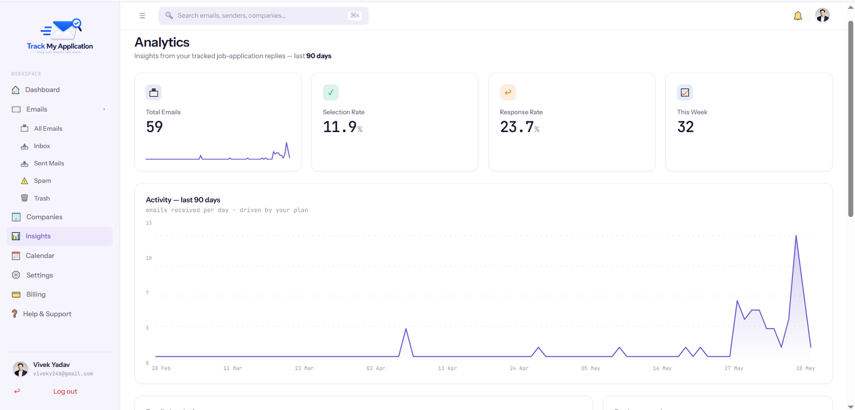Screen dimensions: 855x410
Task: Click the hamburger menu icon
Action: tap(142, 15)
